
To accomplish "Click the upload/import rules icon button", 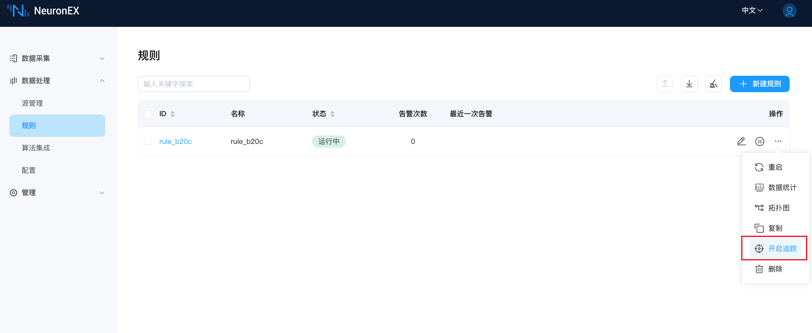I will click(x=665, y=84).
